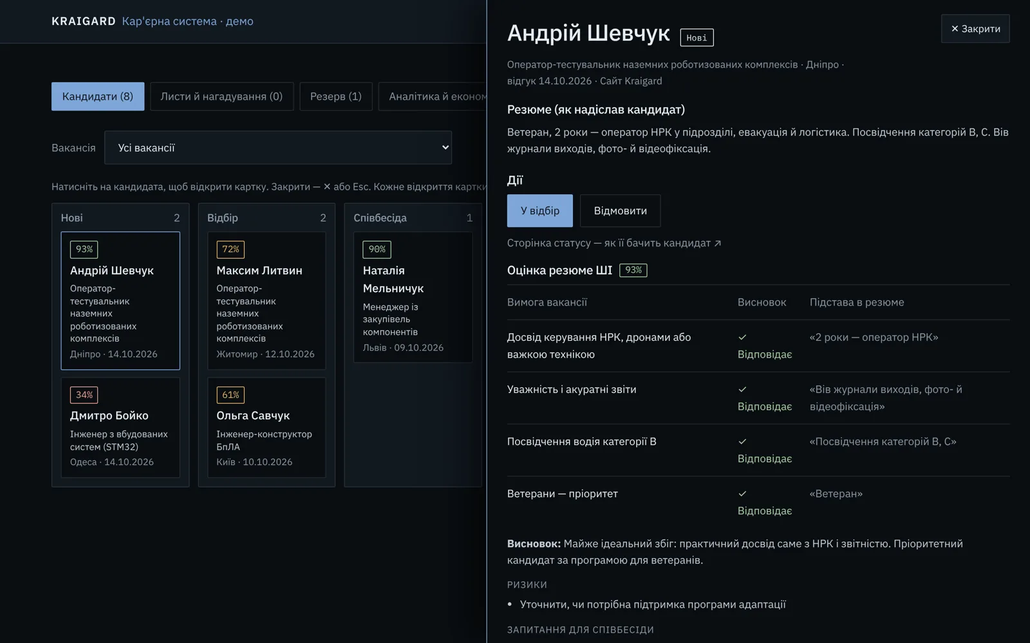Click the 61% badge on Ольга Савчук card
This screenshot has width=1030, height=643.
(230, 395)
